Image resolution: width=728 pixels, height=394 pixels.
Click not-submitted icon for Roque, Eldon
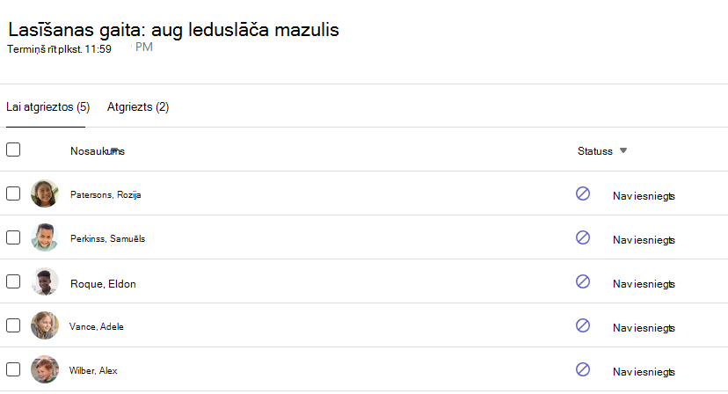coord(583,281)
